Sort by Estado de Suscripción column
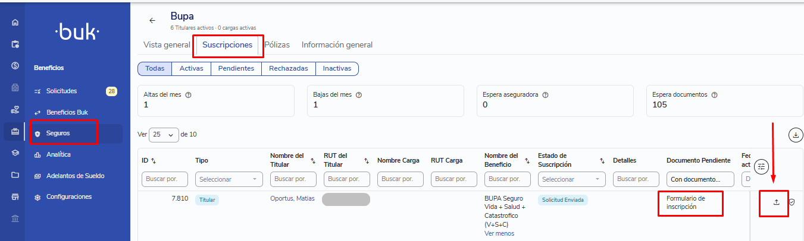Image resolution: width=804 pixels, height=241 pixels. [602, 160]
